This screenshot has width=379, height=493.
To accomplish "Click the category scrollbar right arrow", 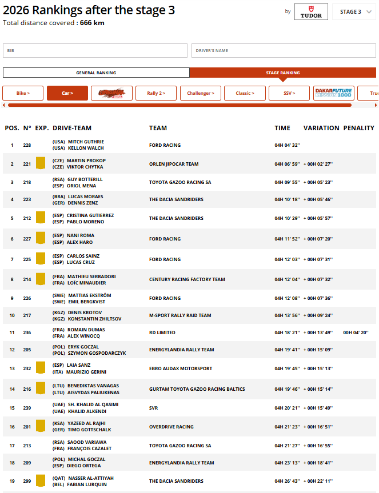I will (376, 105).
